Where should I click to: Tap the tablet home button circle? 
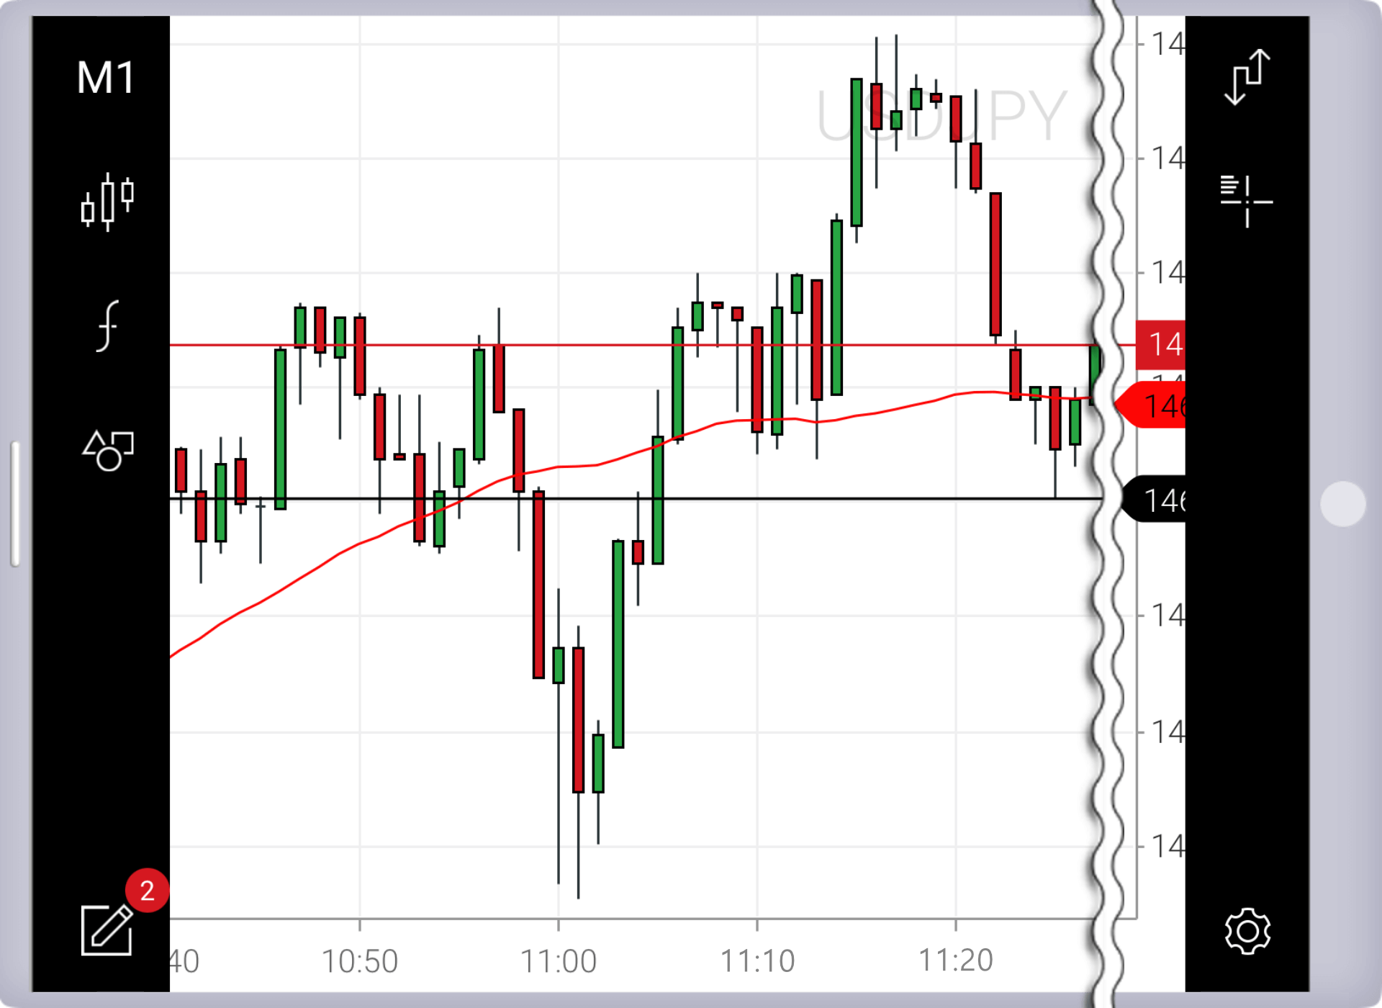(1343, 504)
